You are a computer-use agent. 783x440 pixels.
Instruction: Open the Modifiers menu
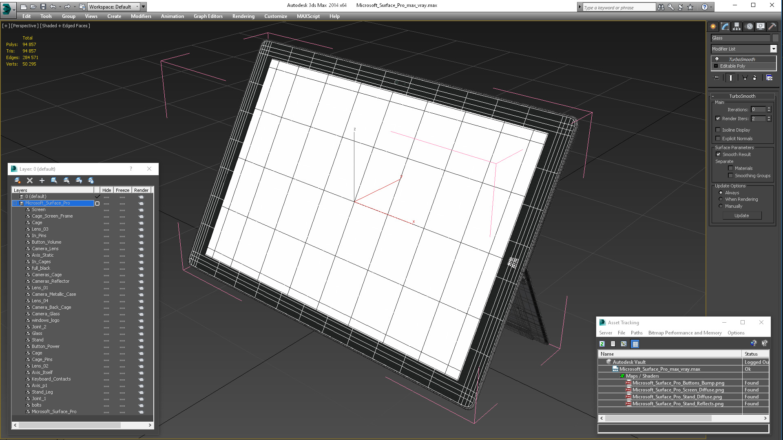tap(141, 16)
